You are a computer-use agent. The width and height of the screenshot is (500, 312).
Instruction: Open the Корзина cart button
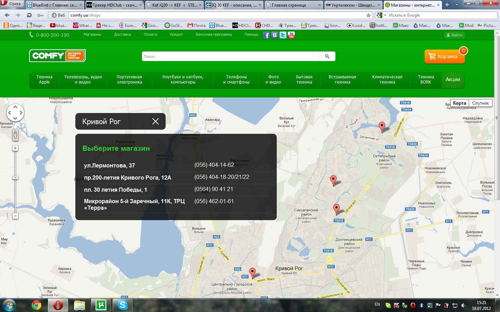(x=444, y=57)
